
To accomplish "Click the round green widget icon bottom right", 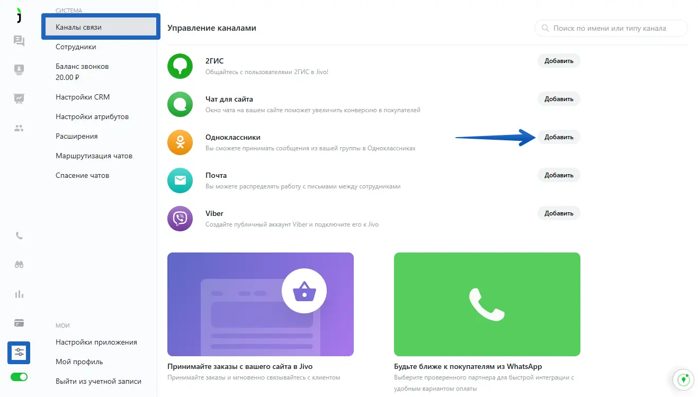I will coord(683,380).
